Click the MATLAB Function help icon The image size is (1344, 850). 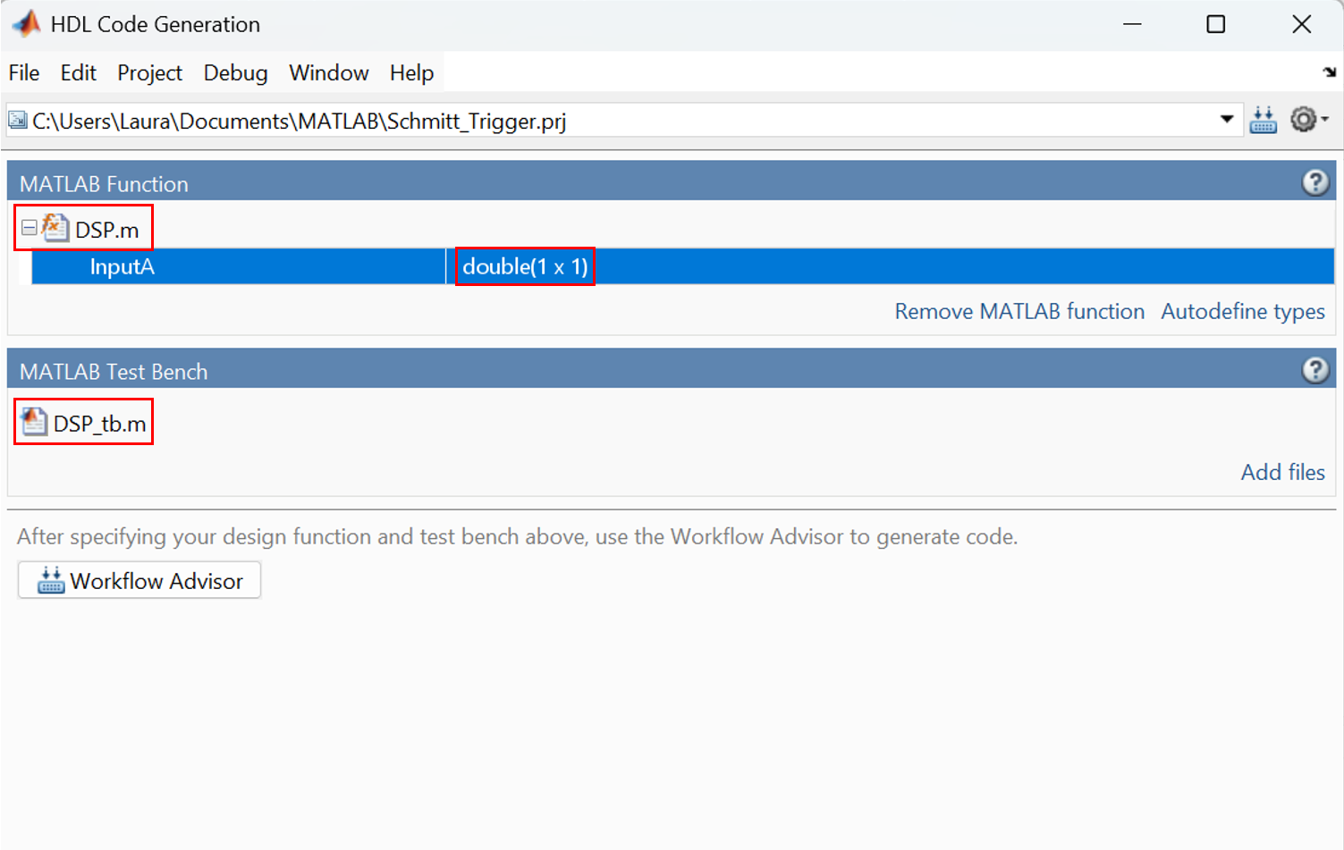pyautogui.click(x=1315, y=183)
